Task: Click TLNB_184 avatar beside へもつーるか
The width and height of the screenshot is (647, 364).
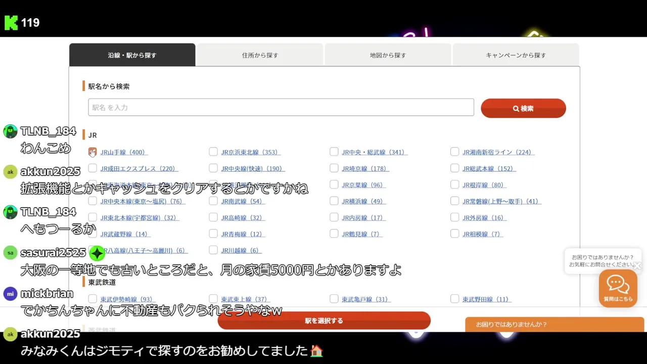Action: (10, 212)
